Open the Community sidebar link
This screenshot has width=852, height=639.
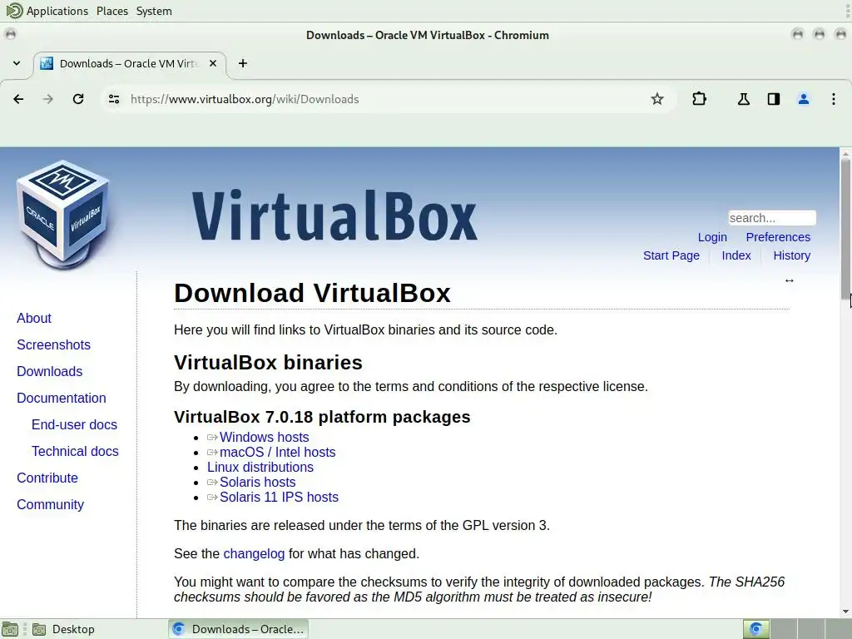pos(50,504)
